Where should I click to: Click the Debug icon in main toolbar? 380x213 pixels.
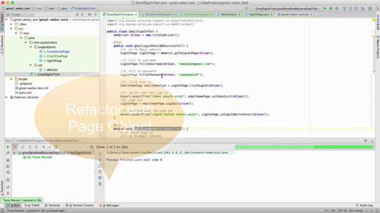click(331, 8)
